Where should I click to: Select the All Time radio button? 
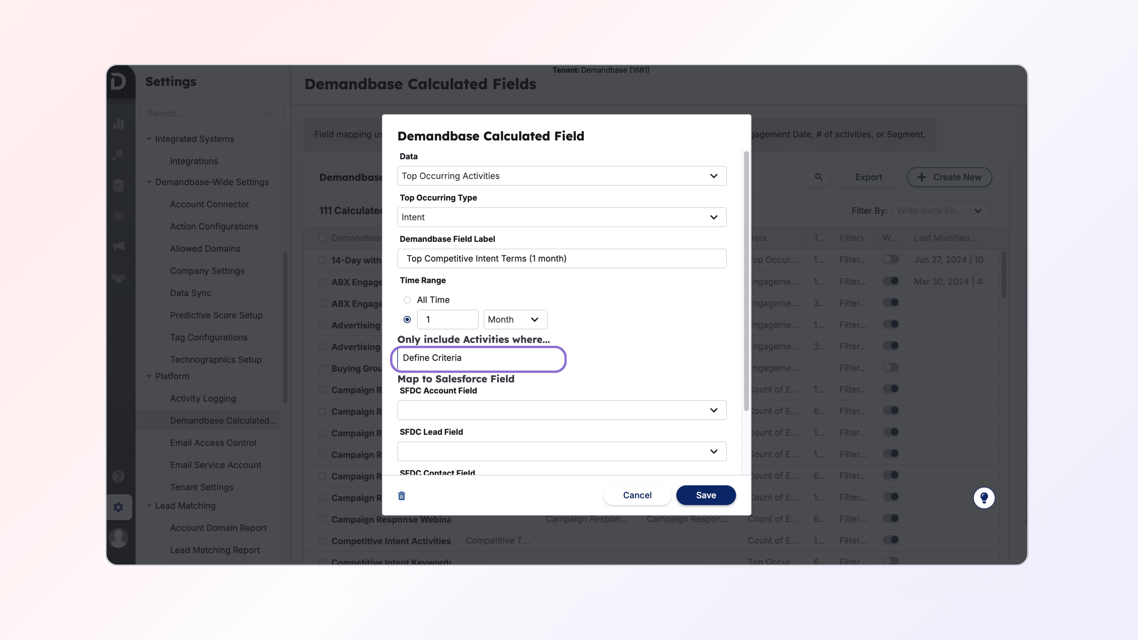coord(407,300)
